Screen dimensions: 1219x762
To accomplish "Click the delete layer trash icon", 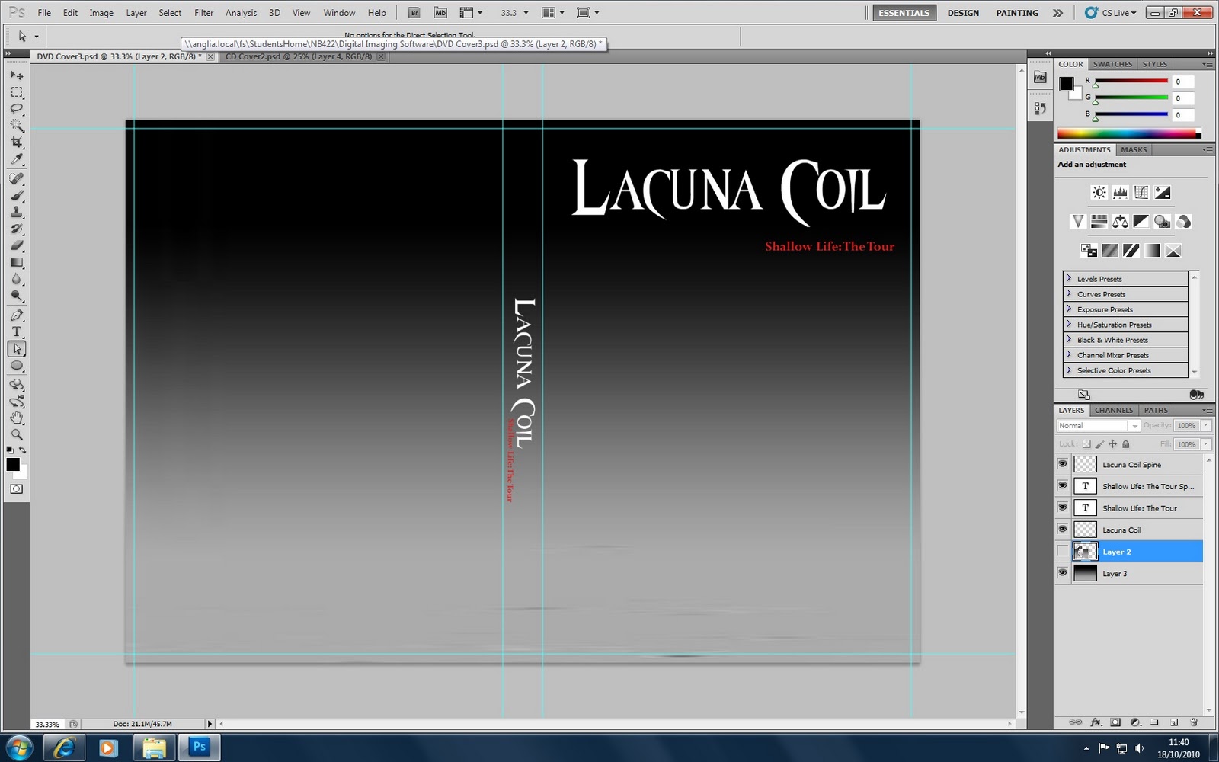I will (1194, 722).
